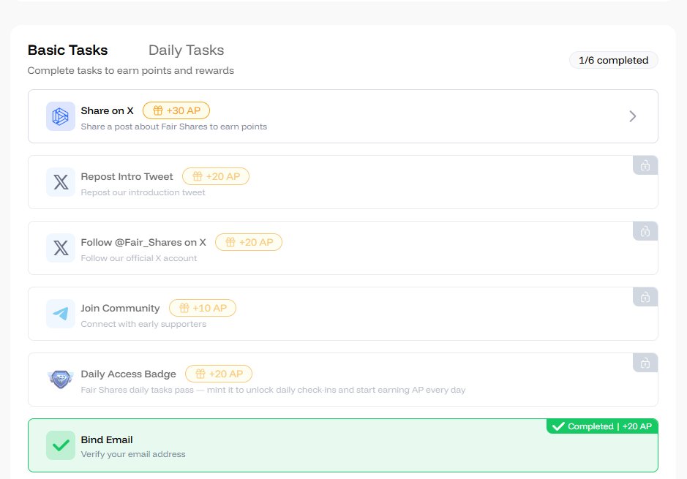Click the Share on X title
Viewport: 687px width, 479px height.
(x=107, y=110)
